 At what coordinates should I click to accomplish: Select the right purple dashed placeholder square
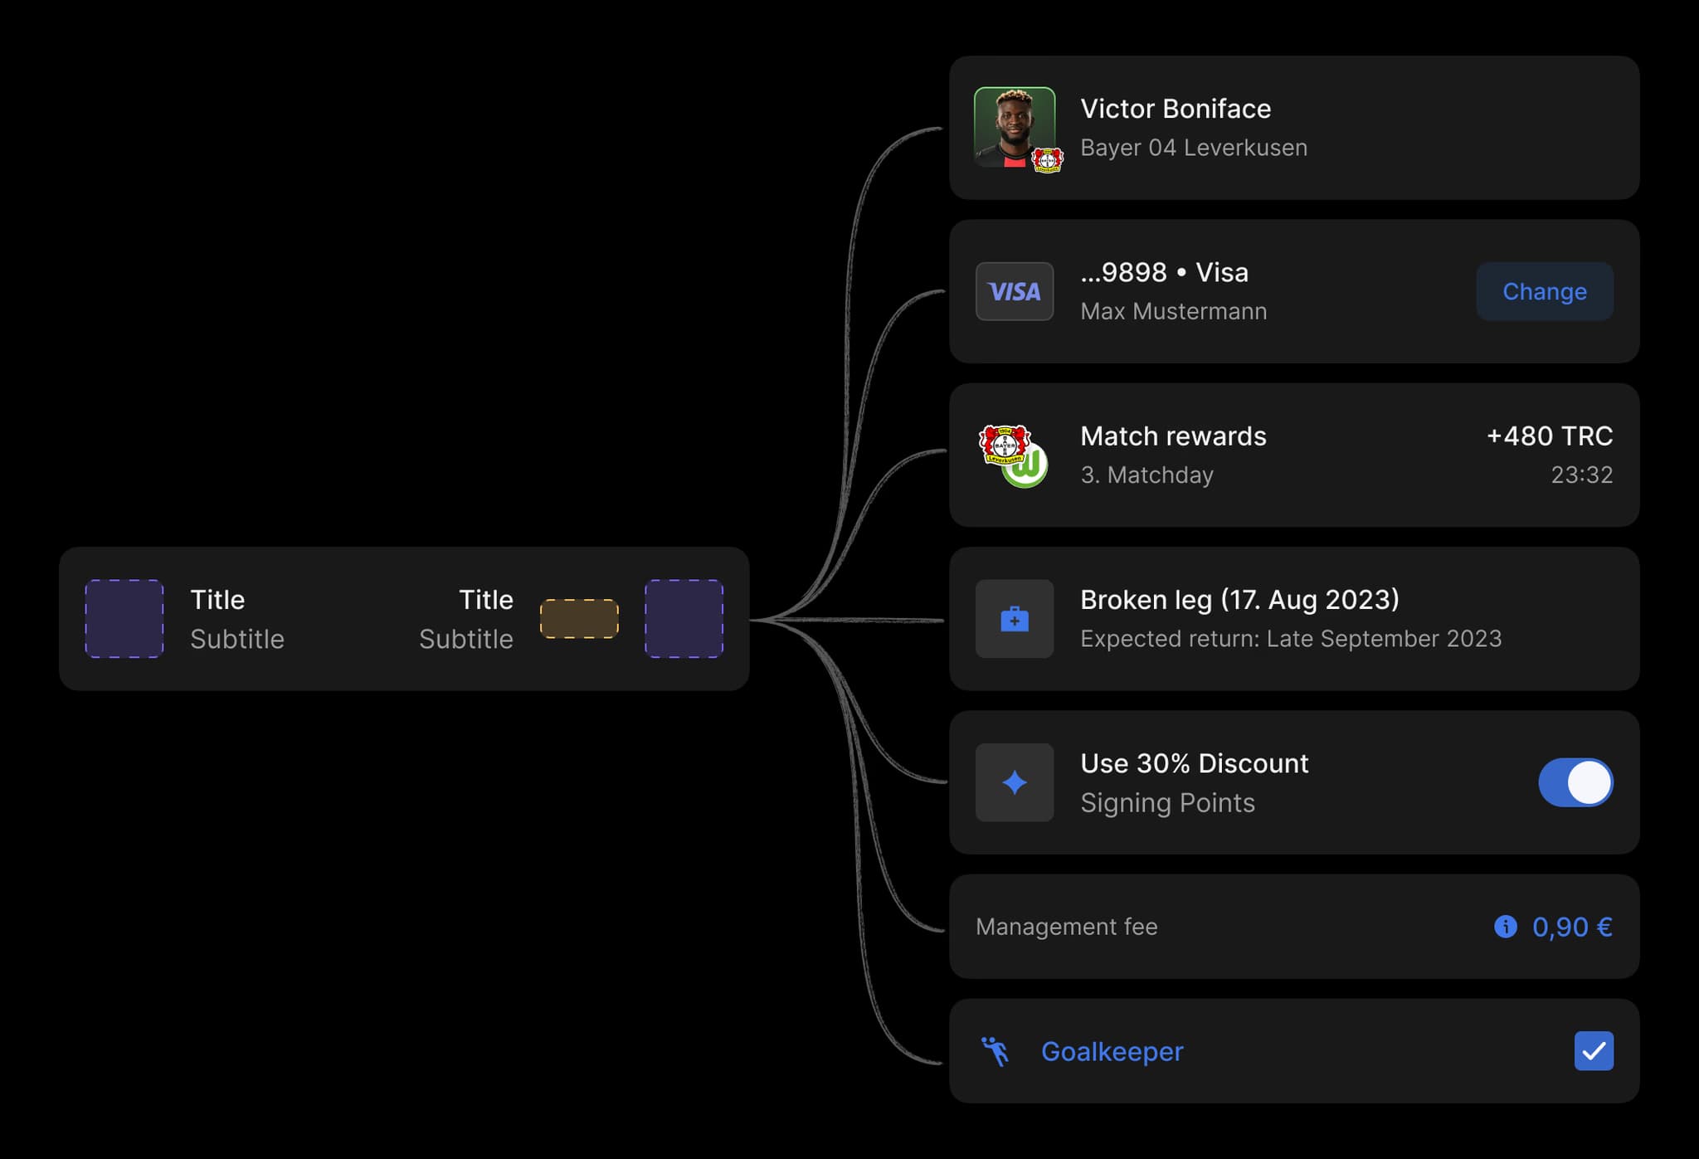click(x=684, y=619)
